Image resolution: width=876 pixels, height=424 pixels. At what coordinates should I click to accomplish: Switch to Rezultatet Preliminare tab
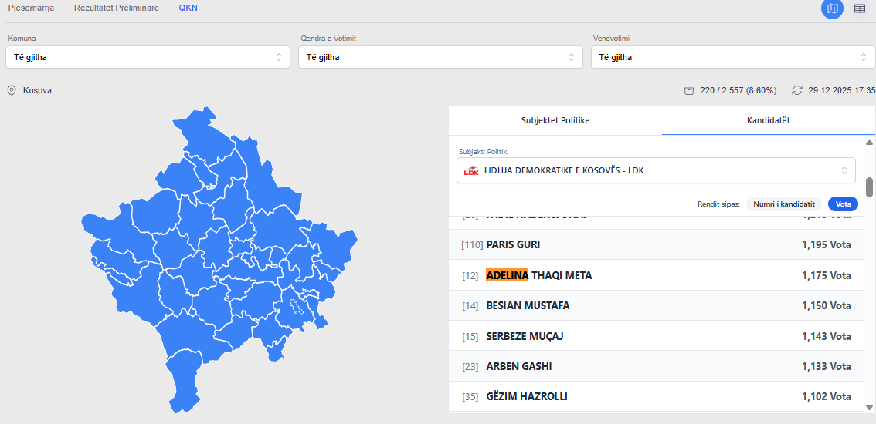[117, 8]
